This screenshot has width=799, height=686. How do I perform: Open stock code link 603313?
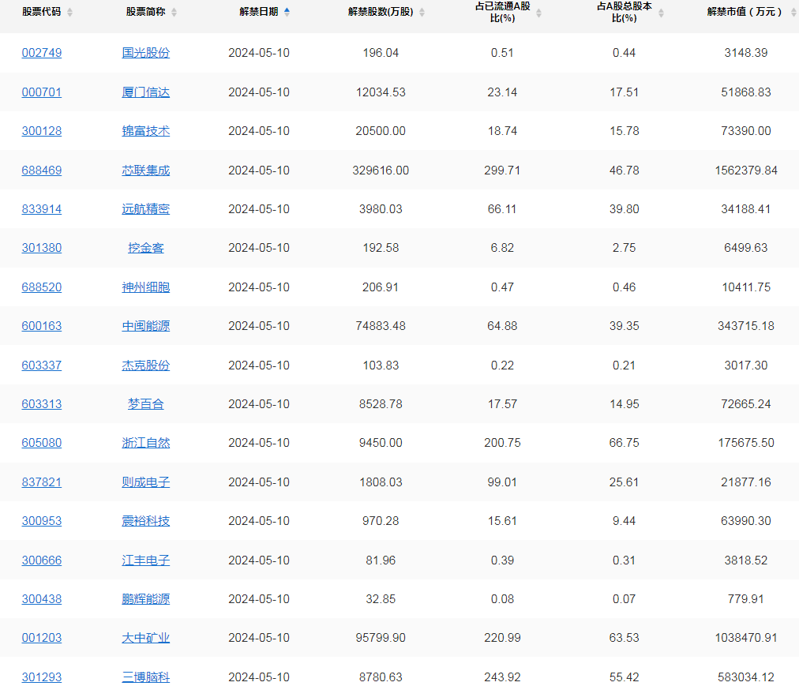point(42,404)
